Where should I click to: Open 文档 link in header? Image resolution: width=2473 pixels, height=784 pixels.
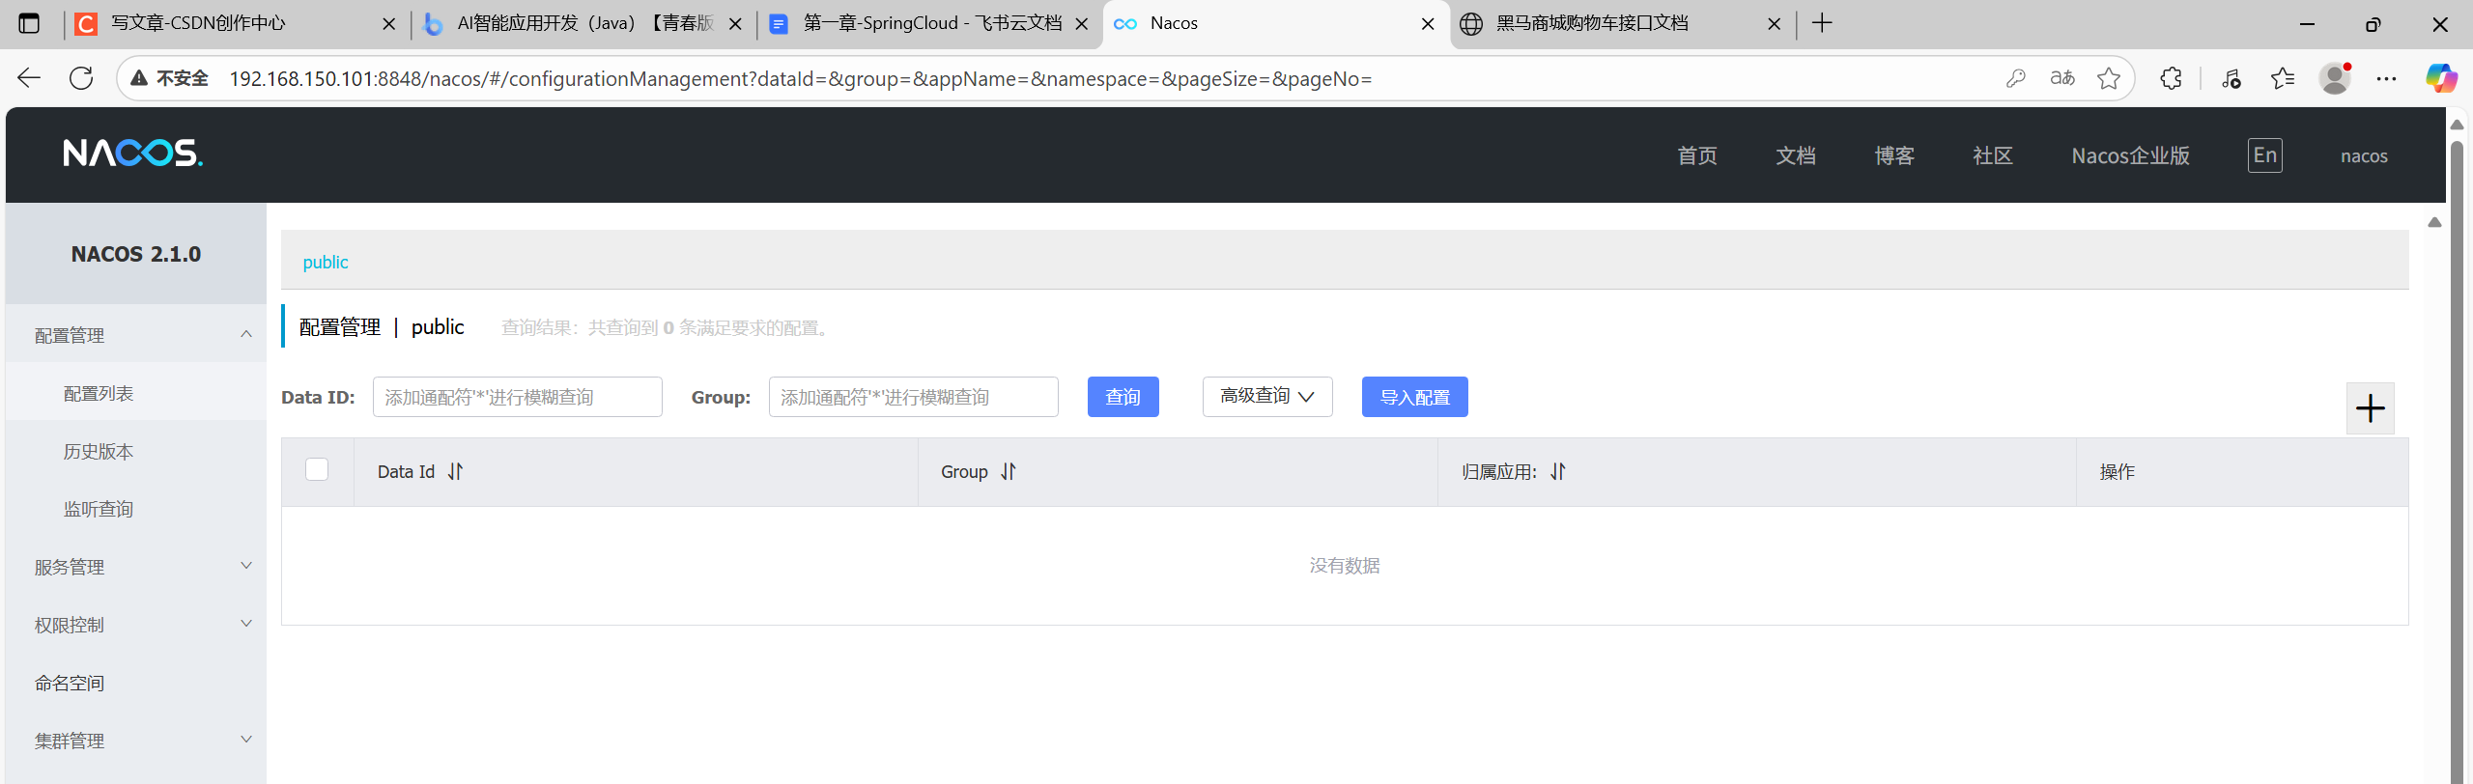pos(1796,156)
